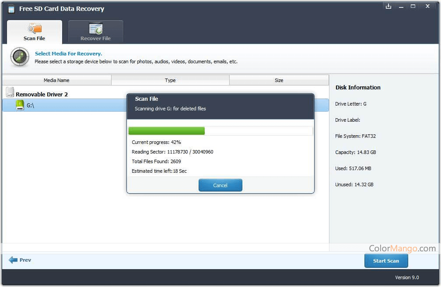Click the blue Prev arrow icon
This screenshot has width=441, height=287.
[13, 260]
